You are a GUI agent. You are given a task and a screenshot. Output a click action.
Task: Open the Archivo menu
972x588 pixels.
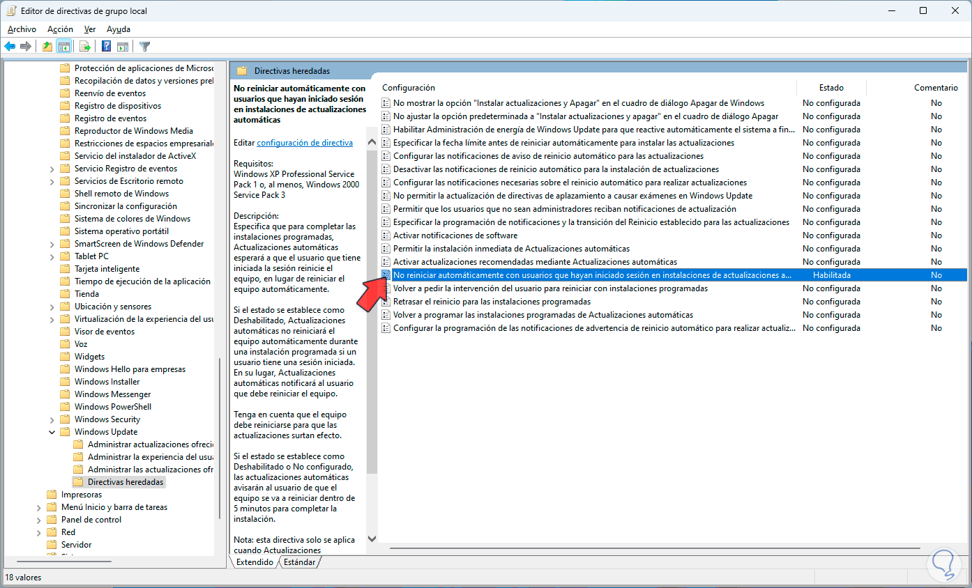click(x=22, y=29)
